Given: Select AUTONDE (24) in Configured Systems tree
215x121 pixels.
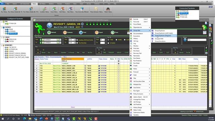Looking at the screenshot, I should (x=13, y=49).
